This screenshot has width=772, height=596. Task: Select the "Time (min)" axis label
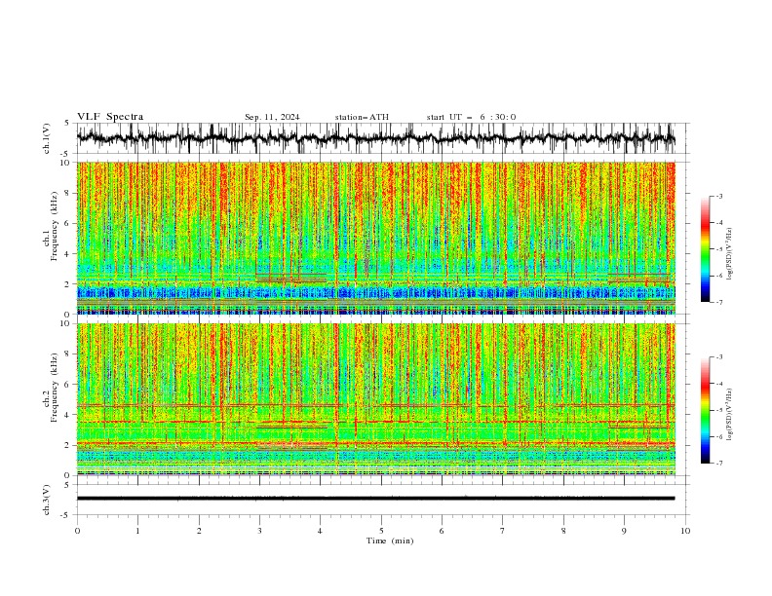(390, 540)
